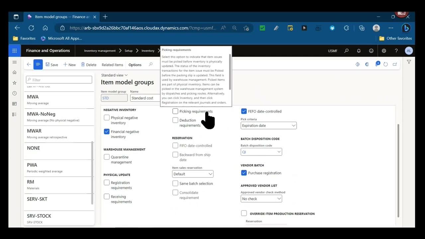Check Picking requirements box
This screenshot has width=425, height=239.
[175, 111]
